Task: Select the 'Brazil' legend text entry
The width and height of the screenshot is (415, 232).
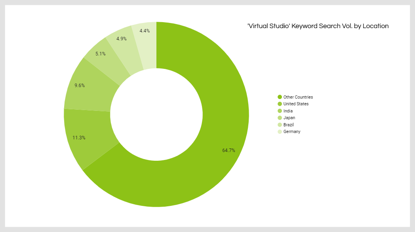Action: coord(289,125)
